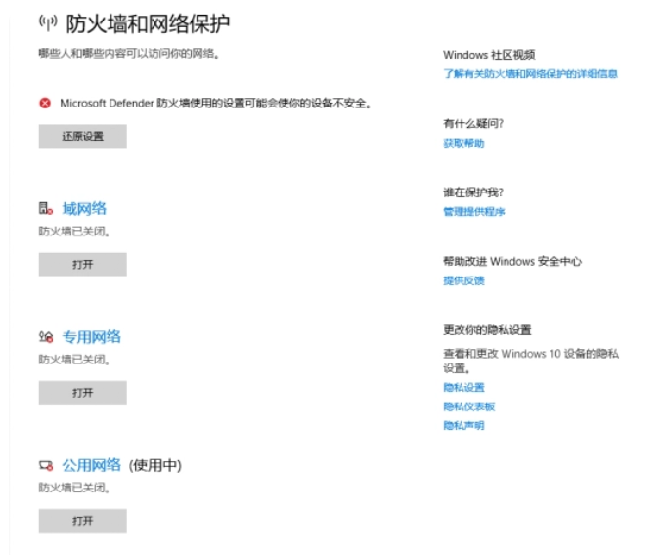Click the firewall and network protection header icon
Image resolution: width=660 pixels, height=555 pixels.
point(48,22)
